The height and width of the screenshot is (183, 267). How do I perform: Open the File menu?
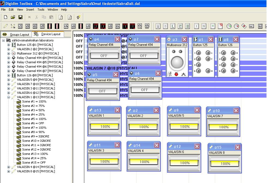3,10
